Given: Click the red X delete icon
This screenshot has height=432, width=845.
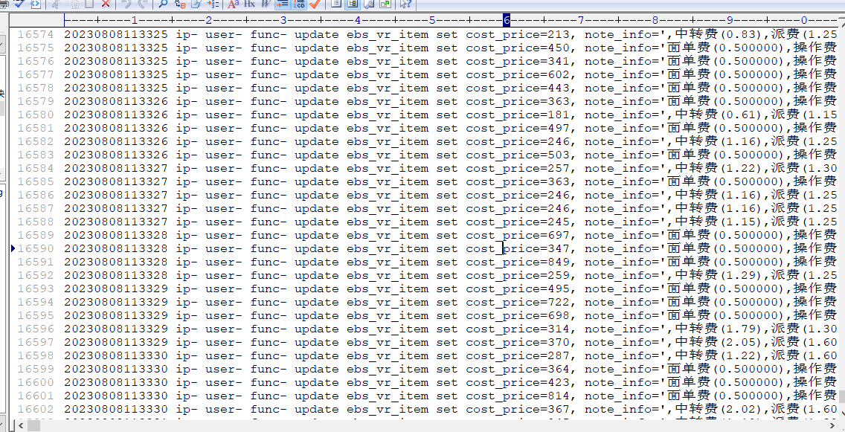Looking at the screenshot, I should tap(106, 4).
